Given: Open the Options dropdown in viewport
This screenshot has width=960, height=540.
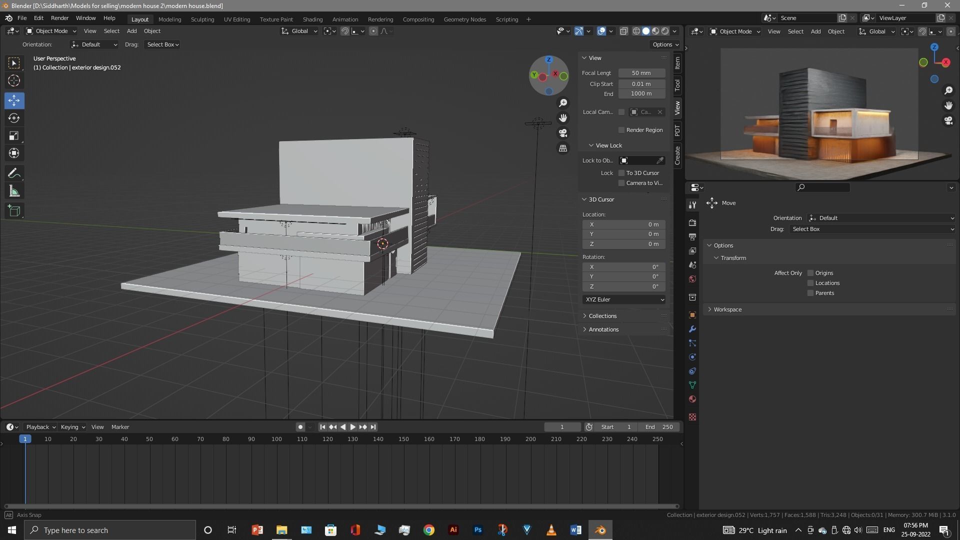Looking at the screenshot, I should [665, 44].
